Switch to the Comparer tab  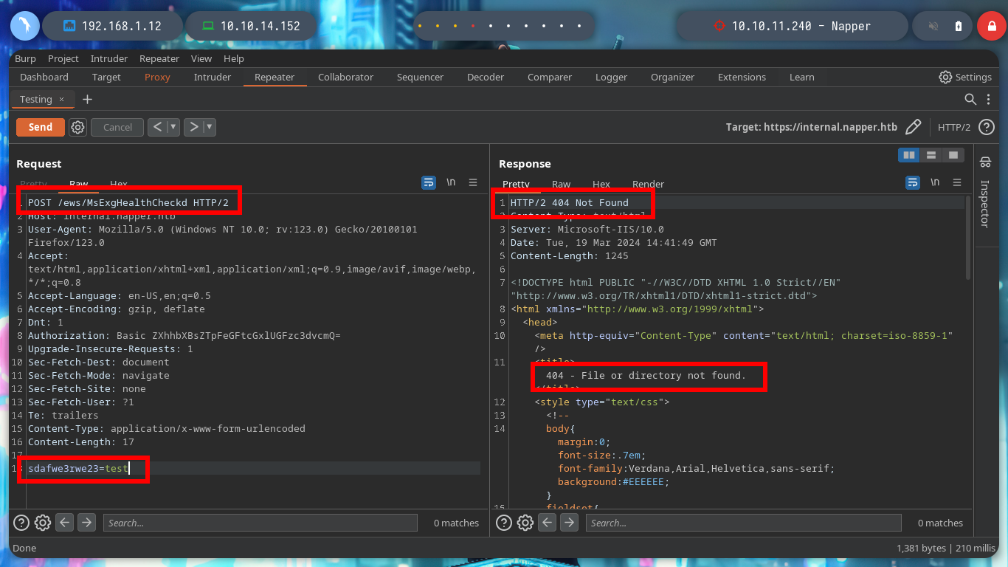pyautogui.click(x=550, y=77)
